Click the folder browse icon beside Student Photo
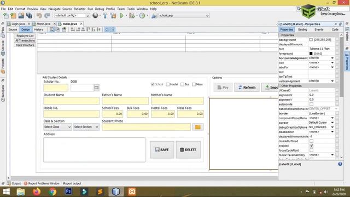Image resolution: width=350 pixels, height=197 pixels. [198, 127]
